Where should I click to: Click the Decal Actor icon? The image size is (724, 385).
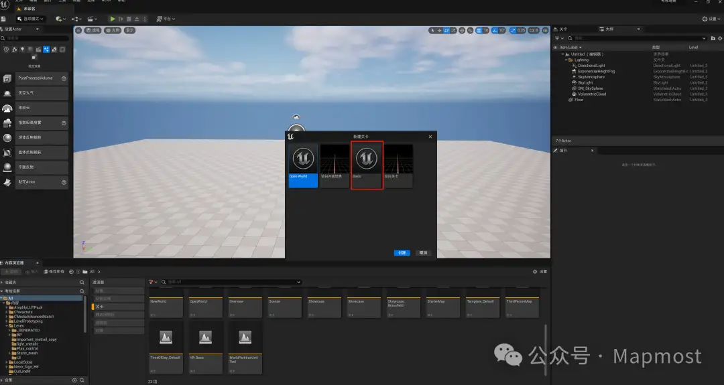7,182
